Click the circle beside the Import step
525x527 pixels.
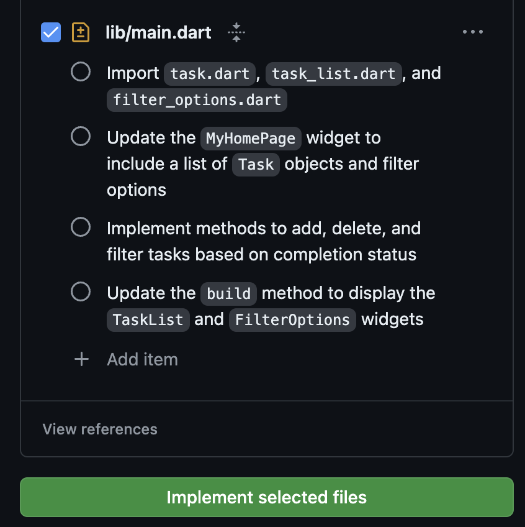(x=81, y=72)
